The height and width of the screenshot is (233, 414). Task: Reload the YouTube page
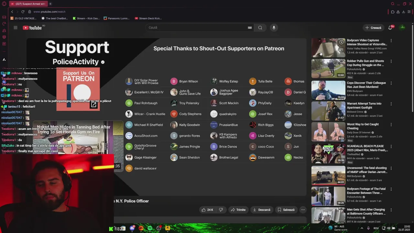point(23,12)
